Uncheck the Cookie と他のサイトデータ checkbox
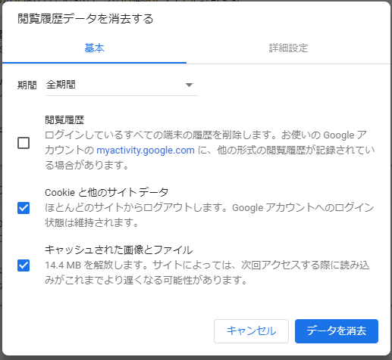The width and height of the screenshot is (392, 360). (24, 208)
